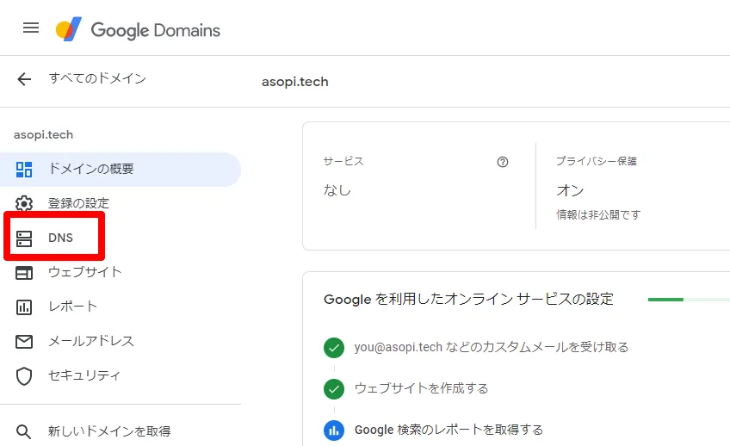This screenshot has height=446, width=730.
Task: Click the back arrow to all domains
Action: click(24, 79)
